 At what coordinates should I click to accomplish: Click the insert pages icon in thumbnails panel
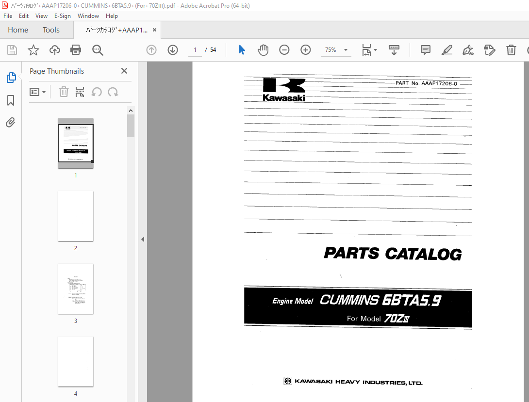tap(80, 92)
